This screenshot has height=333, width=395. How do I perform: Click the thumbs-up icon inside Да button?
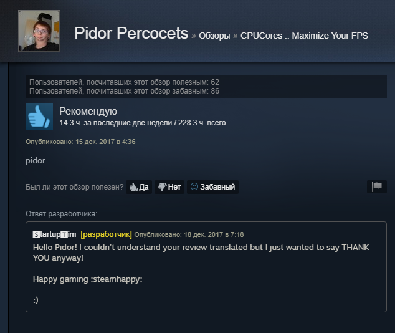pos(133,187)
